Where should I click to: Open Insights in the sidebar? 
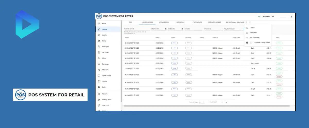(108, 35)
